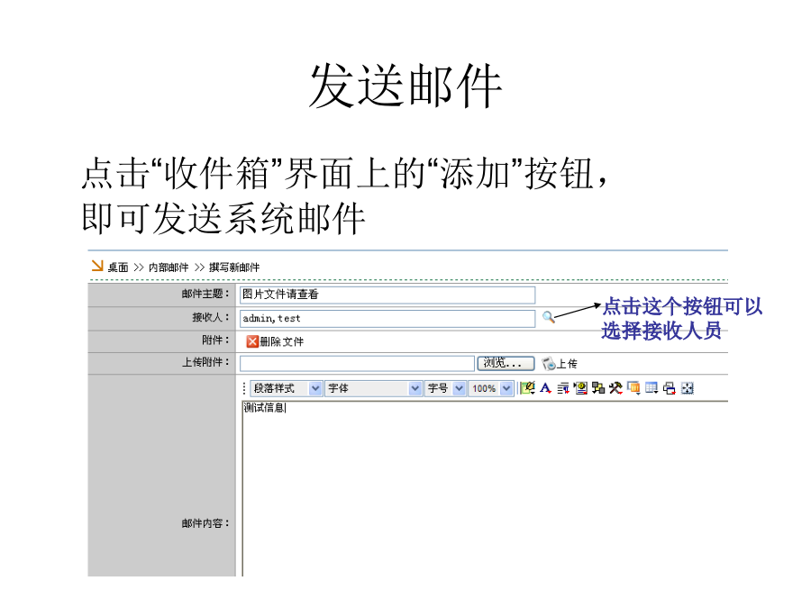Image resolution: width=811 pixels, height=608 pixels.
Task: Click the 删除文件 delete file link
Action: coord(282,341)
